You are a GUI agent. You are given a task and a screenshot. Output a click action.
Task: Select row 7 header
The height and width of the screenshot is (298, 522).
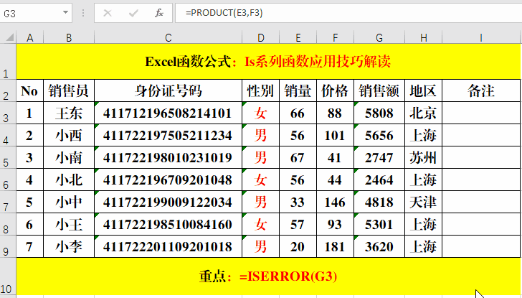coord(8,202)
